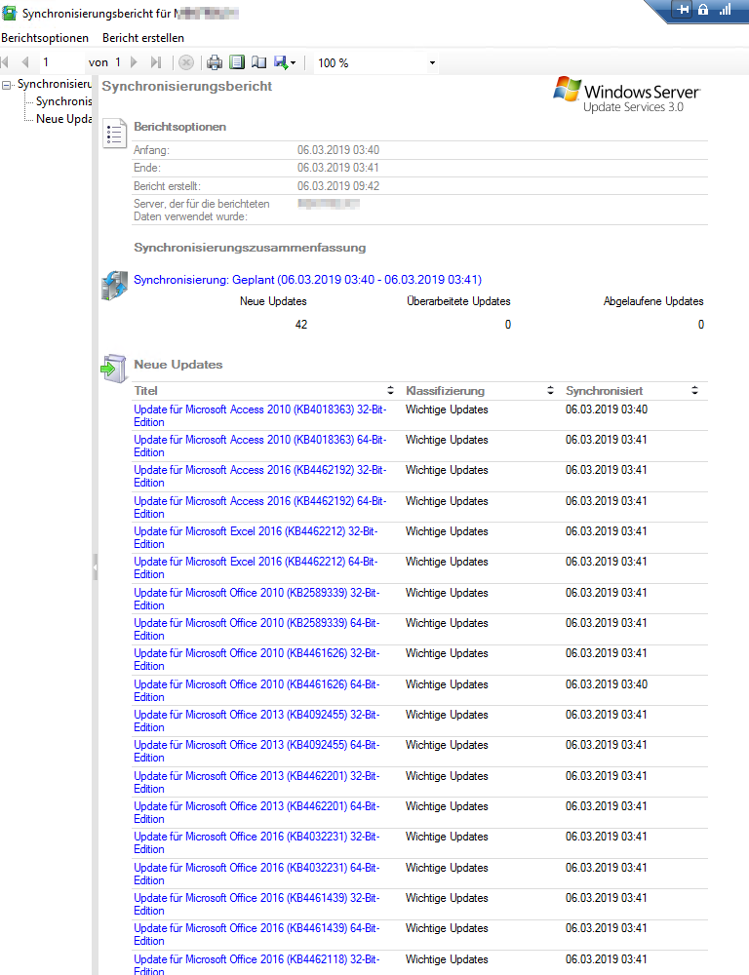Open Access 2010 KB4018363 64-Bit update
Viewport: 749px width, 975px height.
pos(260,446)
